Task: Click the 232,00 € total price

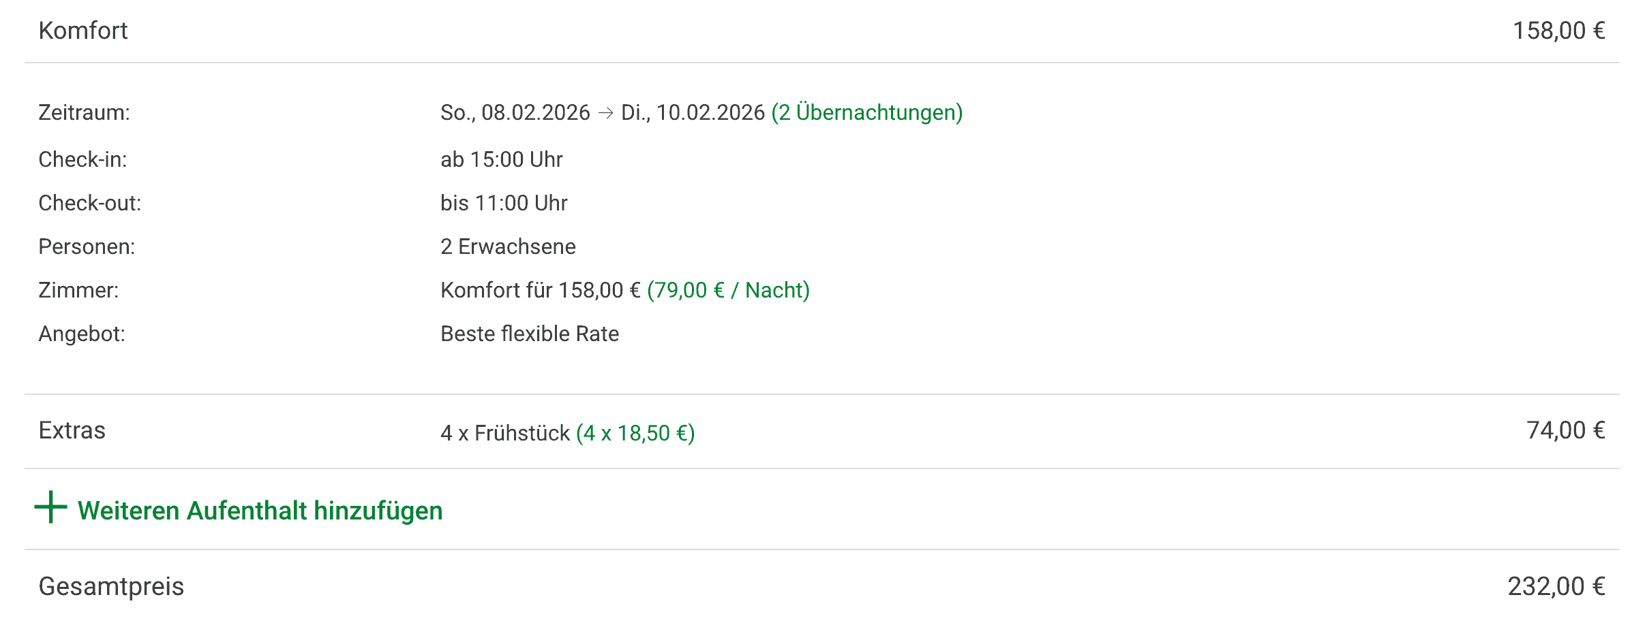Action: [x=1556, y=586]
